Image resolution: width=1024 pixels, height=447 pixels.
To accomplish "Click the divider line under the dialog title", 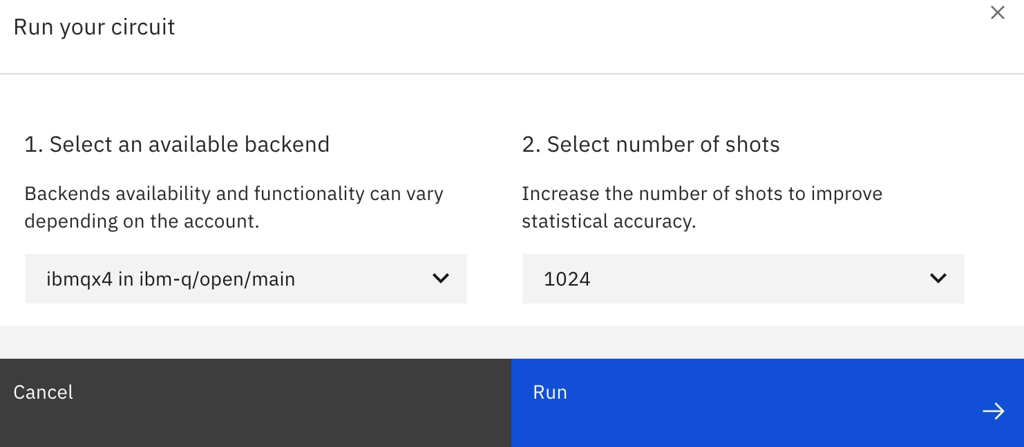I will pyautogui.click(x=511, y=73).
